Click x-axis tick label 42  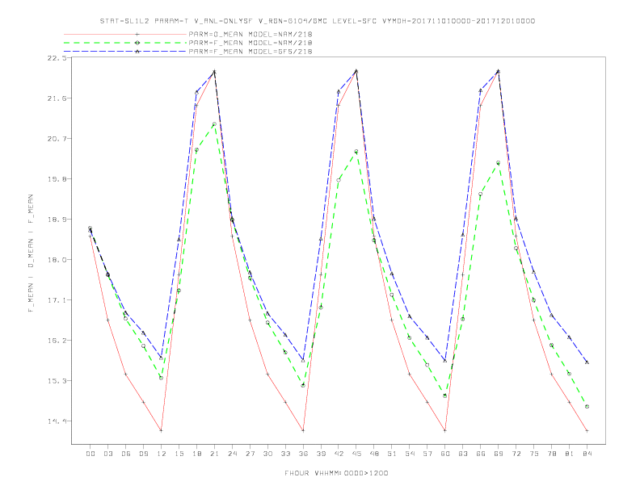[x=339, y=454]
